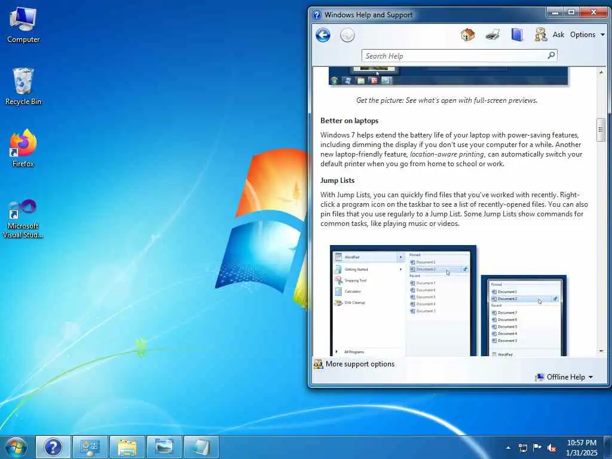Image resolution: width=612 pixels, height=459 pixels.
Task: Open the Offline Help dropdown
Action: point(564,377)
